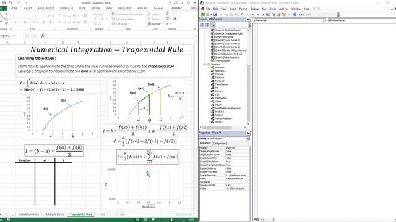Image resolution: width=396 pixels, height=222 pixels.
Task: Click the AutoSum sigma icon
Action: [x=168, y=14]
